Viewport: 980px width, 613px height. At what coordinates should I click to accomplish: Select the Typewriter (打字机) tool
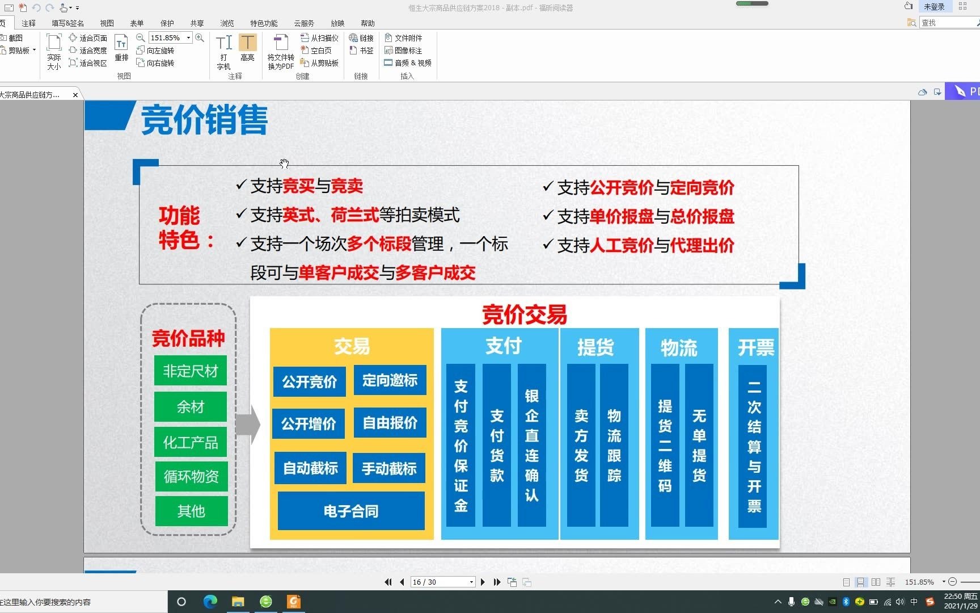224,52
